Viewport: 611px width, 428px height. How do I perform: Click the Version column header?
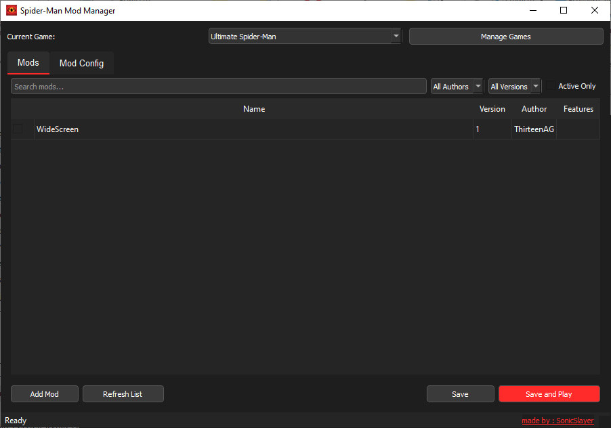492,108
